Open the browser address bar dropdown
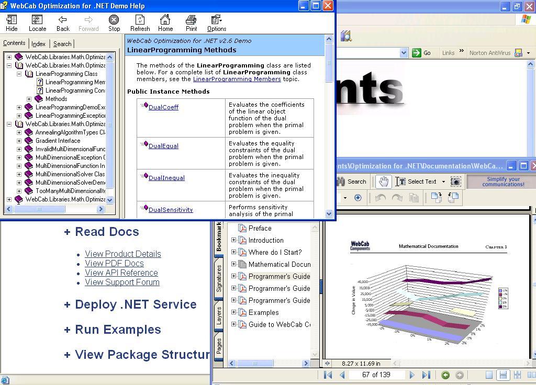Viewport: 536px width, 385px height. pyautogui.click(x=404, y=53)
